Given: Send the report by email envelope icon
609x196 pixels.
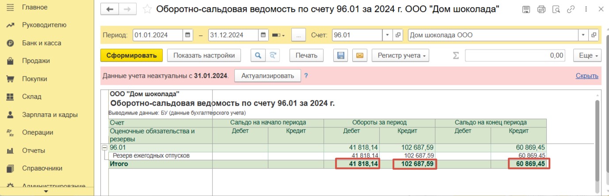Looking at the screenshot, I should pos(359,56).
